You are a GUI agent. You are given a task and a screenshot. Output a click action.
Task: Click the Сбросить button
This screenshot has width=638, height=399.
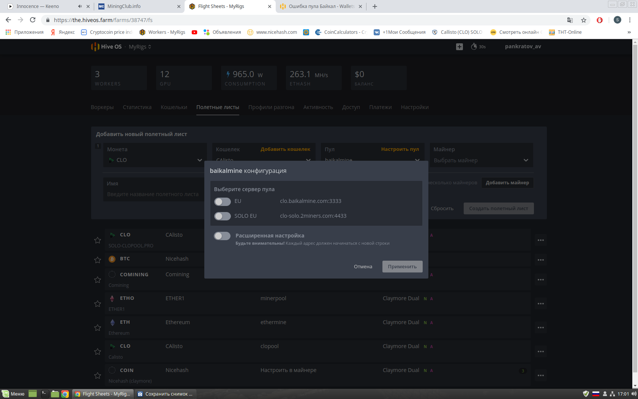coord(442,208)
